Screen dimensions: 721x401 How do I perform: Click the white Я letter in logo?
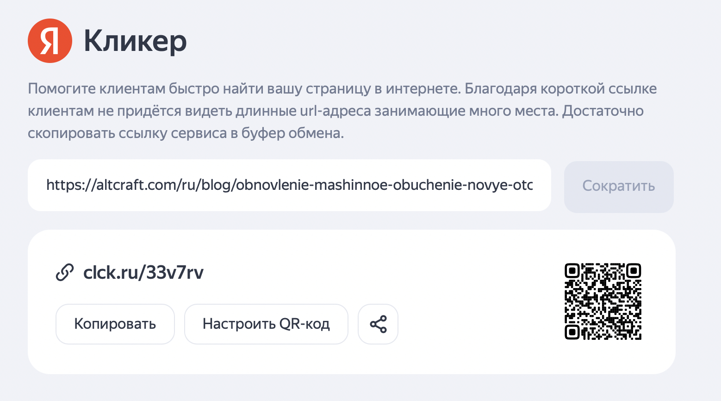(49, 42)
